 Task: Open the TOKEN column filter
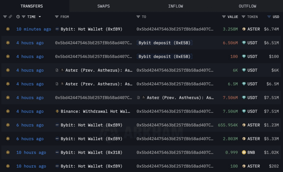click(243, 17)
